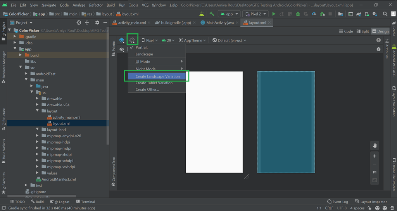This screenshot has width=397, height=211.
Task: Click the Make Project hammer icon
Action: pos(212,14)
